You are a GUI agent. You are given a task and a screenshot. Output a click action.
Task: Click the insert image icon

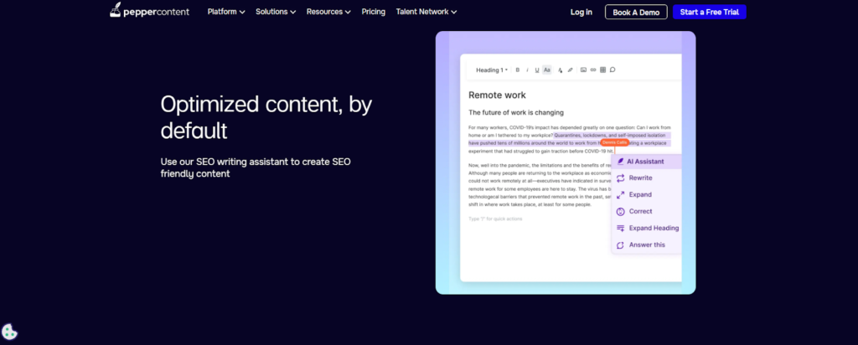583,70
